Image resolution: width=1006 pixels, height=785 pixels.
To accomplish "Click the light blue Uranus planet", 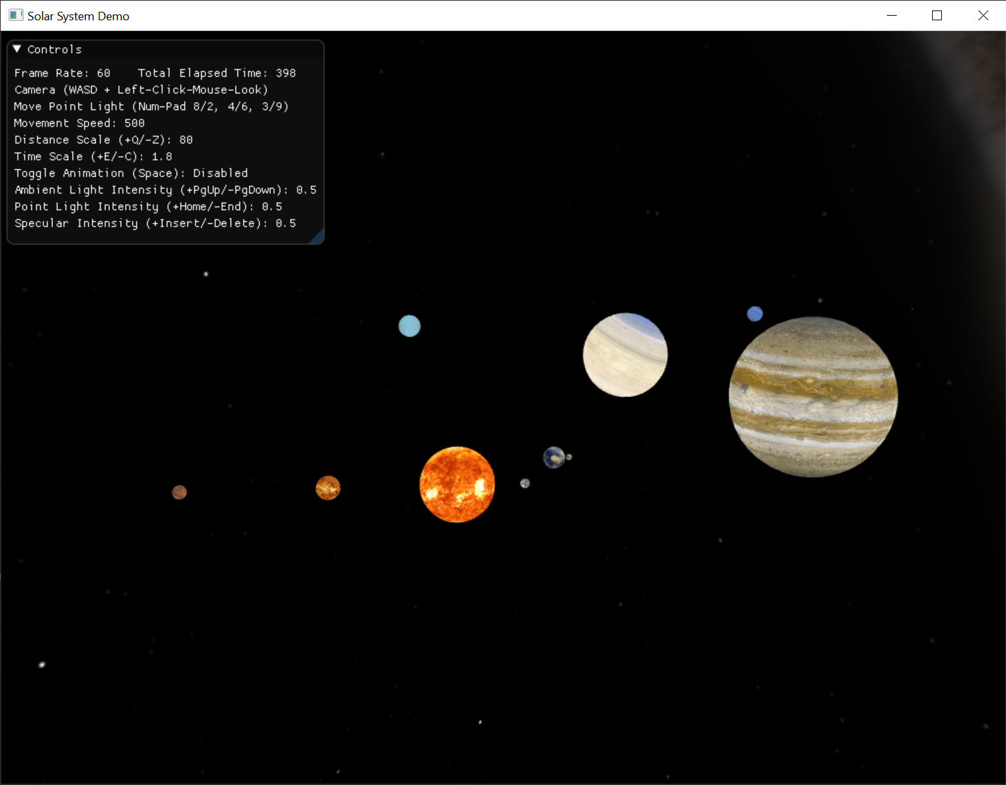I will click(x=410, y=326).
